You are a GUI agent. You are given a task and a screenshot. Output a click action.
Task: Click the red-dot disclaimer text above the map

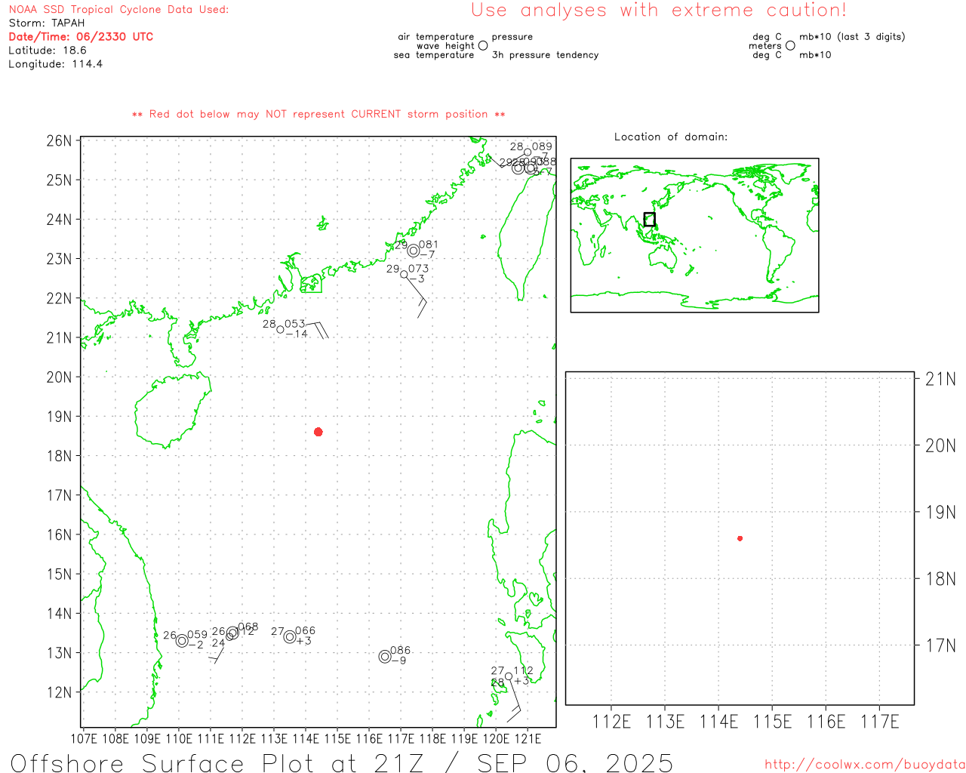tap(318, 115)
